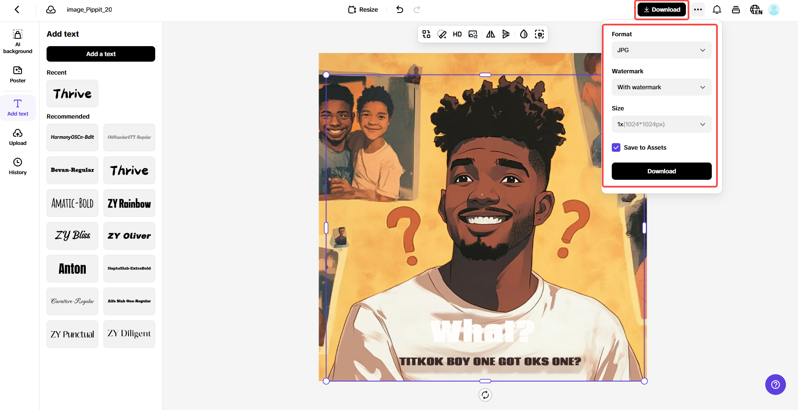This screenshot has height=410, width=798.
Task: Open the Watermark dropdown
Action: pos(661,87)
